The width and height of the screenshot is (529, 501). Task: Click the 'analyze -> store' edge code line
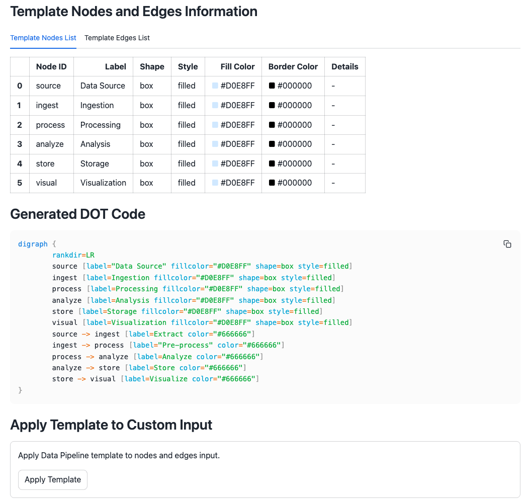149,368
